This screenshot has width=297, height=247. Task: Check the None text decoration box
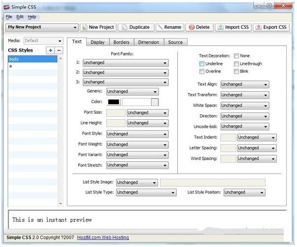pyautogui.click(x=236, y=55)
